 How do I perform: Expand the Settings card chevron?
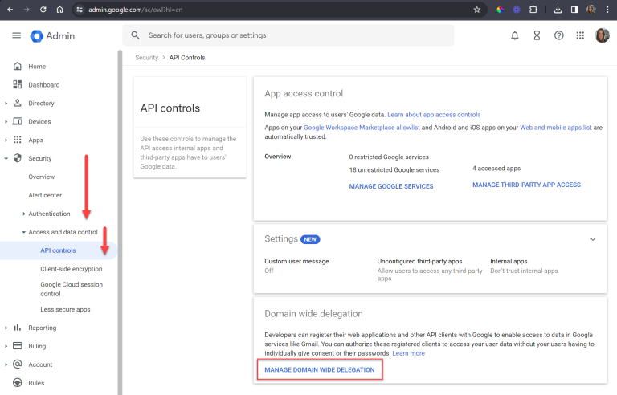coord(593,239)
